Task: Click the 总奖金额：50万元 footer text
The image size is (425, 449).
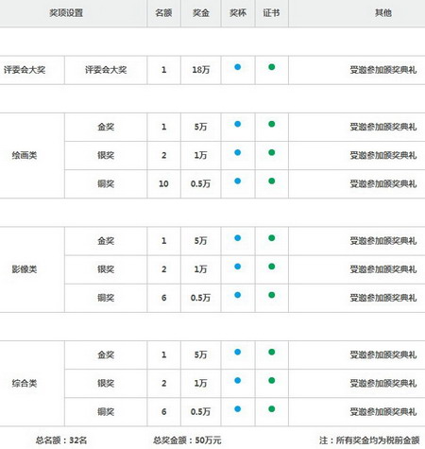Action: coord(187,440)
